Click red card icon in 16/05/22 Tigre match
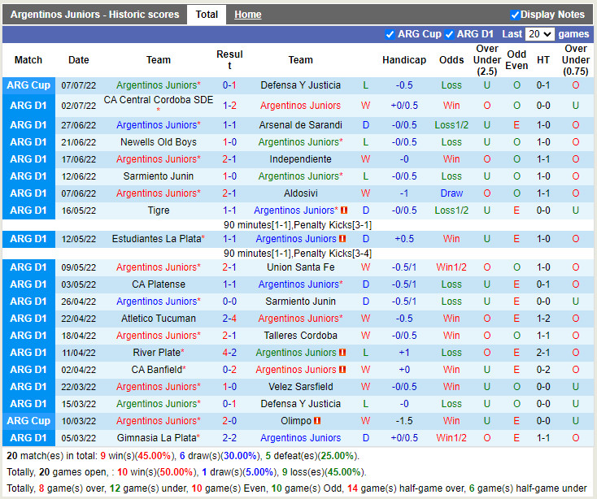This screenshot has width=597, height=499. pyautogui.click(x=343, y=210)
